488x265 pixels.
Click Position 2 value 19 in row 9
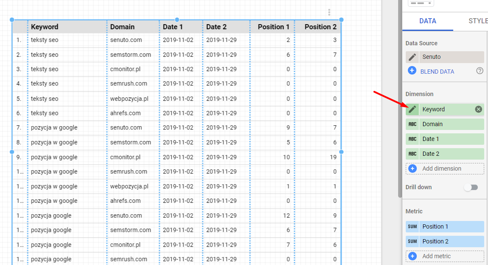coord(333,157)
